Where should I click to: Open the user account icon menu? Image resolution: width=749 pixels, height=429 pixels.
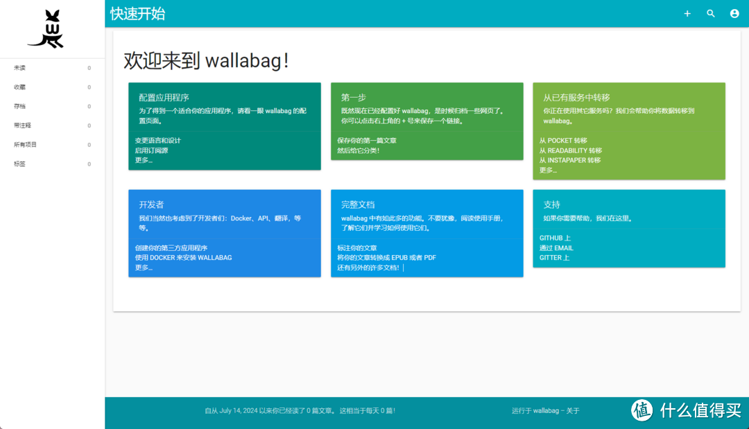click(734, 14)
